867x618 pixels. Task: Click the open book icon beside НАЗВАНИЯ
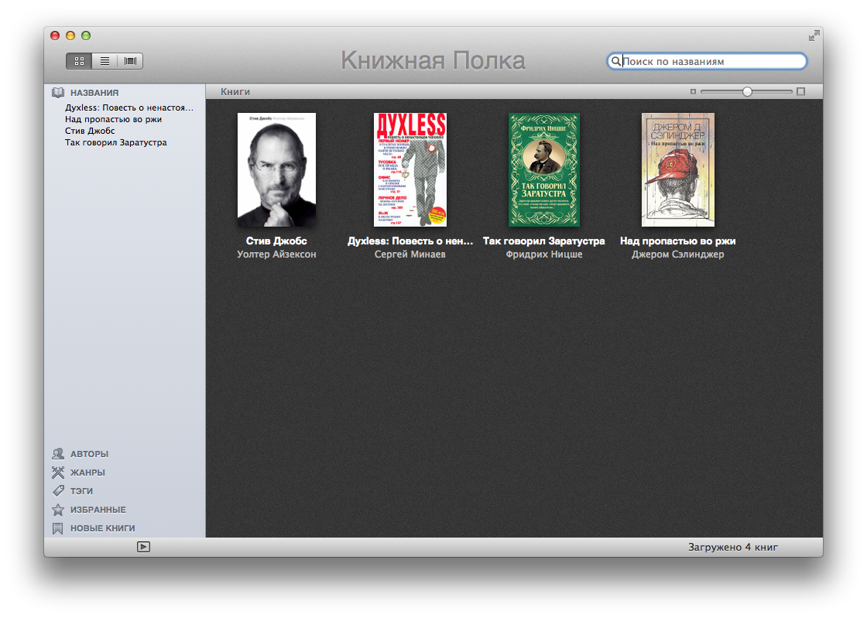[58, 93]
